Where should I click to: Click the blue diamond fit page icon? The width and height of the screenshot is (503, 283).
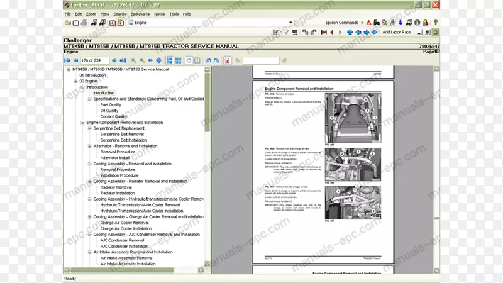159,60
